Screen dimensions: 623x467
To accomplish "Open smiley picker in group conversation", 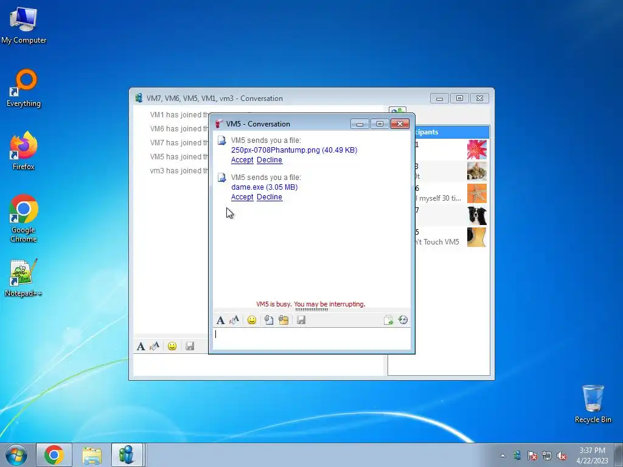I will coord(172,346).
